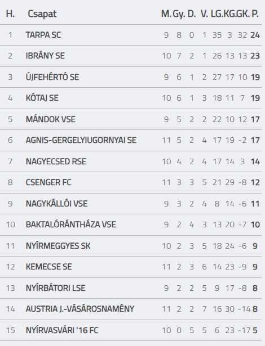Click the Gy. wins column header
Screen dimensions: 265x346
point(179,14)
